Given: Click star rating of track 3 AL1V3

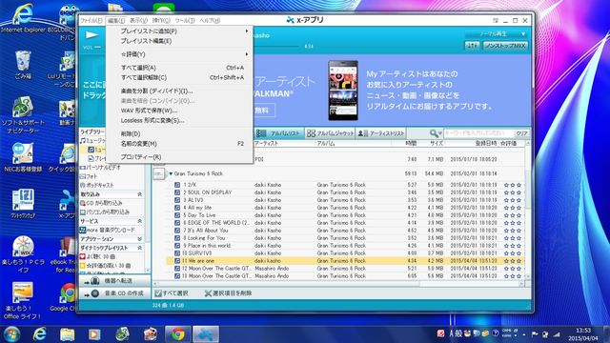Looking at the screenshot, I should (513, 200).
